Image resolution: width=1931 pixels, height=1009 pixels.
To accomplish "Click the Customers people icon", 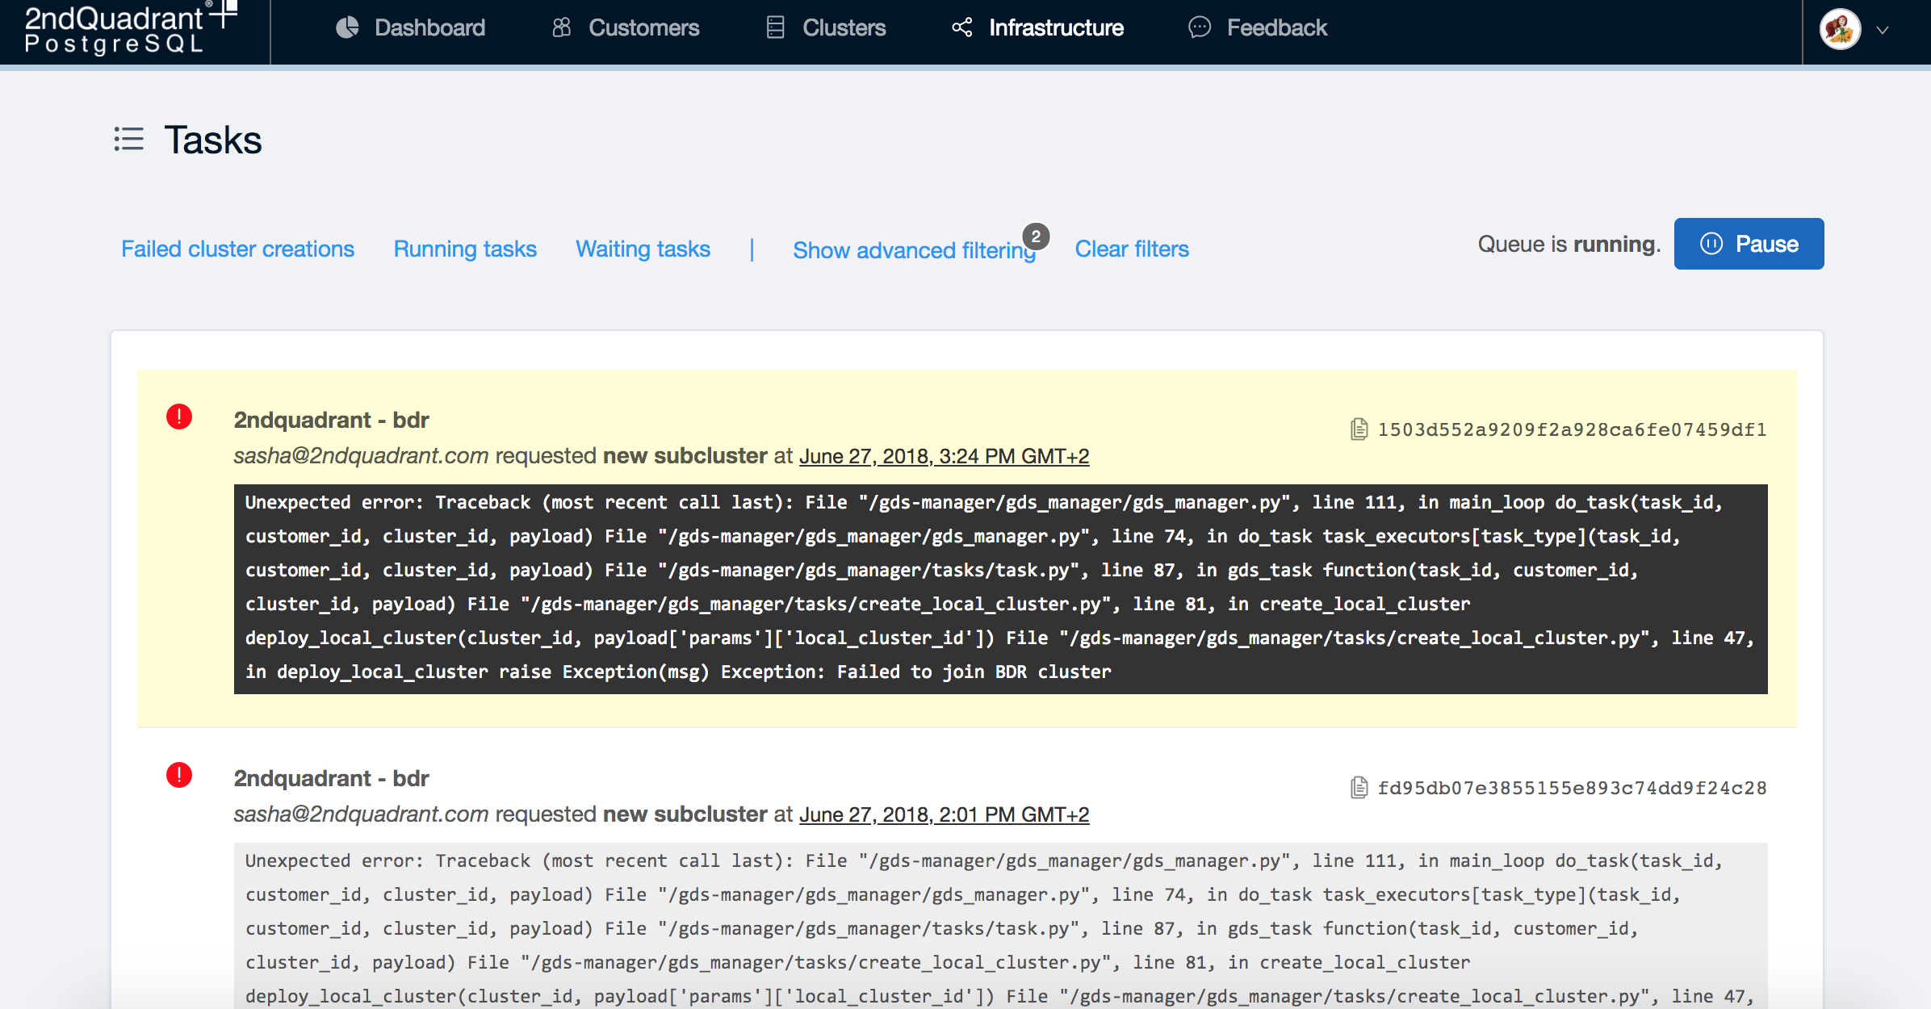I will (561, 28).
